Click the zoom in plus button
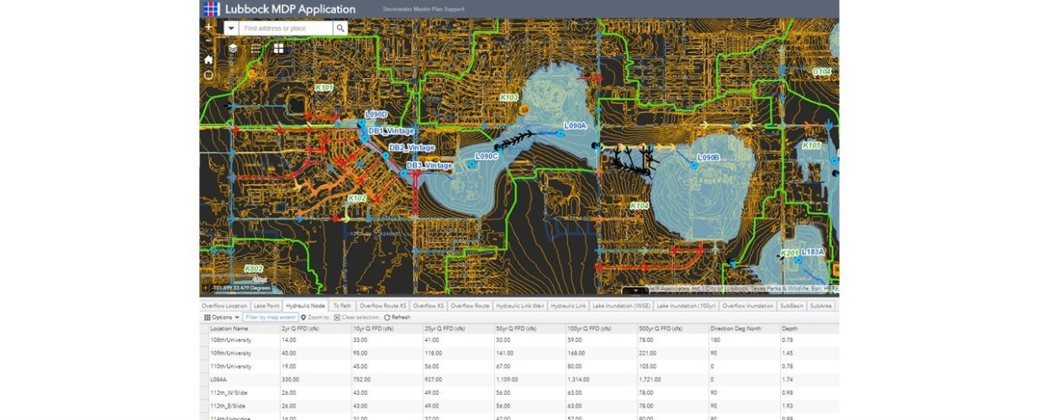 pos(208,27)
